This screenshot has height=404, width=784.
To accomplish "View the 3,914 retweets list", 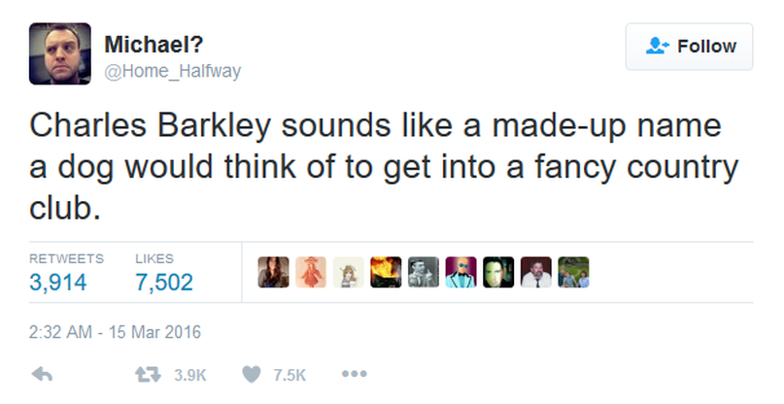I will point(58,282).
